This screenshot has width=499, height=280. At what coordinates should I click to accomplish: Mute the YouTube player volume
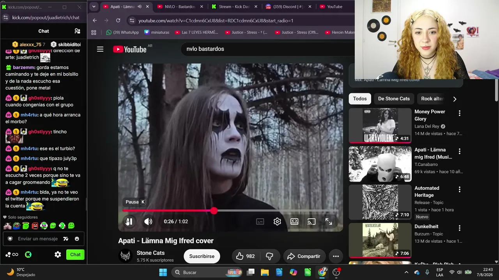pos(148,221)
